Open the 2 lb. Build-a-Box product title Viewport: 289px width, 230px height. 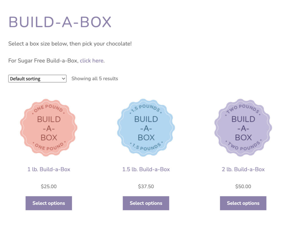coord(243,169)
